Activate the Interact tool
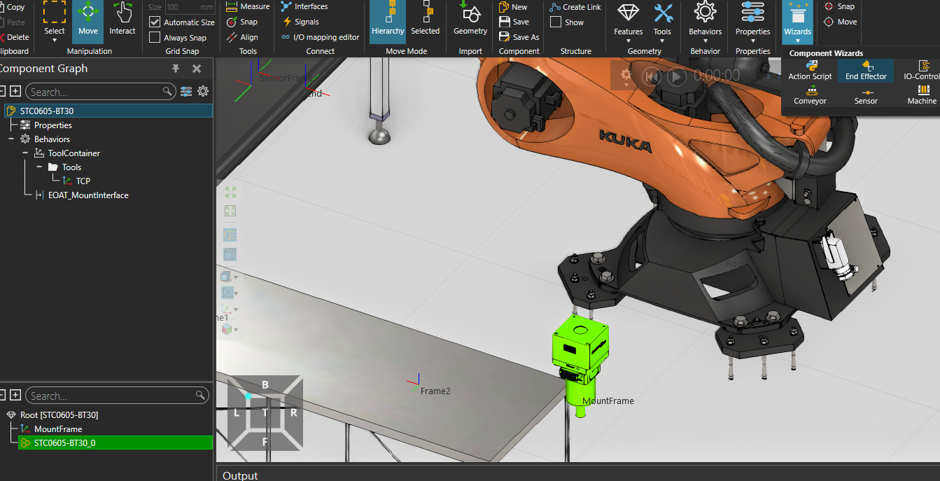The image size is (940, 481). pyautogui.click(x=122, y=20)
